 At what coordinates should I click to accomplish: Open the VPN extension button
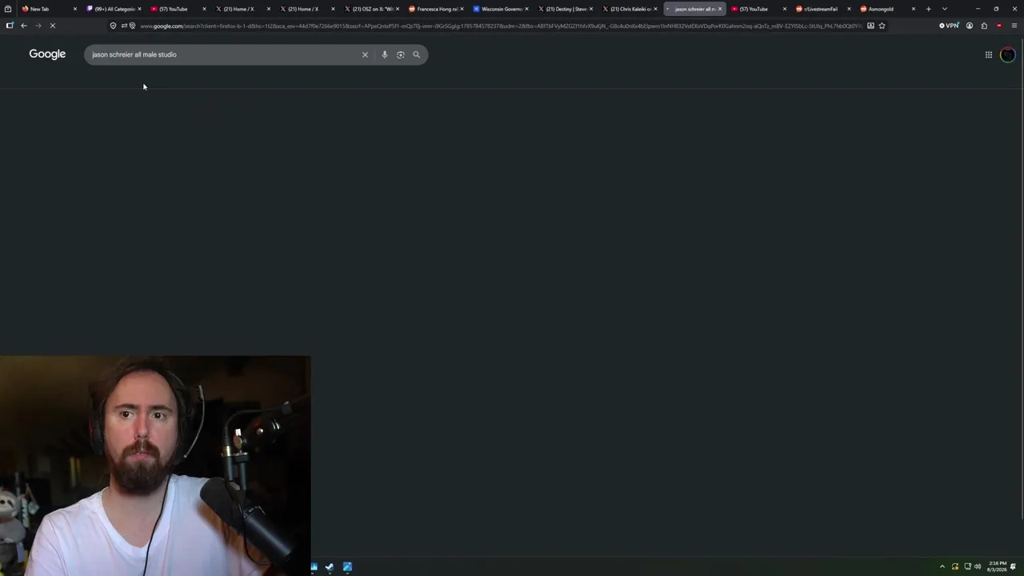(x=949, y=26)
